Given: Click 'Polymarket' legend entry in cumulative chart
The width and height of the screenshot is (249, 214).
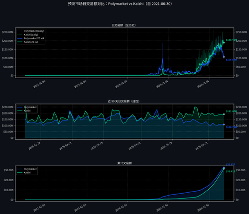Looking at the screenshot, I should pyautogui.click(x=27, y=169).
